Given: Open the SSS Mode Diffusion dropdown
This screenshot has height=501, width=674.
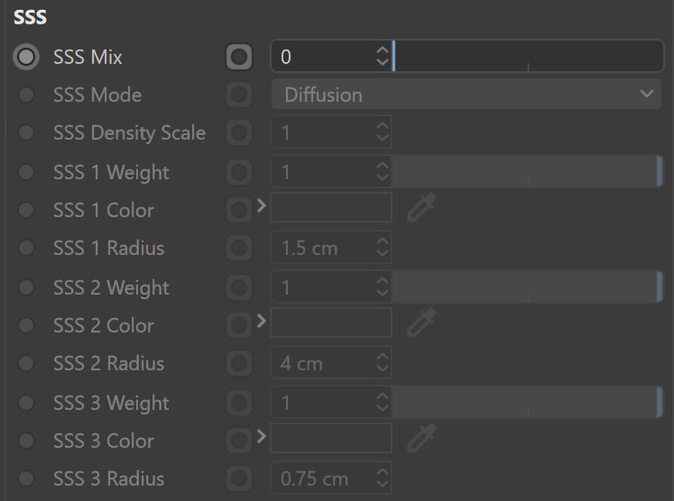Looking at the screenshot, I should click(x=466, y=94).
